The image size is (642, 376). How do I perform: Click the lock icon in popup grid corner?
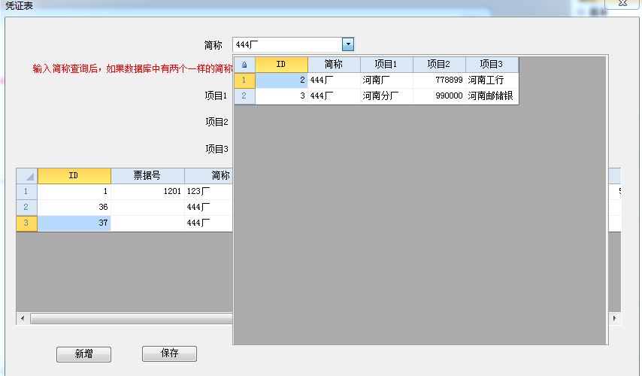coord(244,65)
